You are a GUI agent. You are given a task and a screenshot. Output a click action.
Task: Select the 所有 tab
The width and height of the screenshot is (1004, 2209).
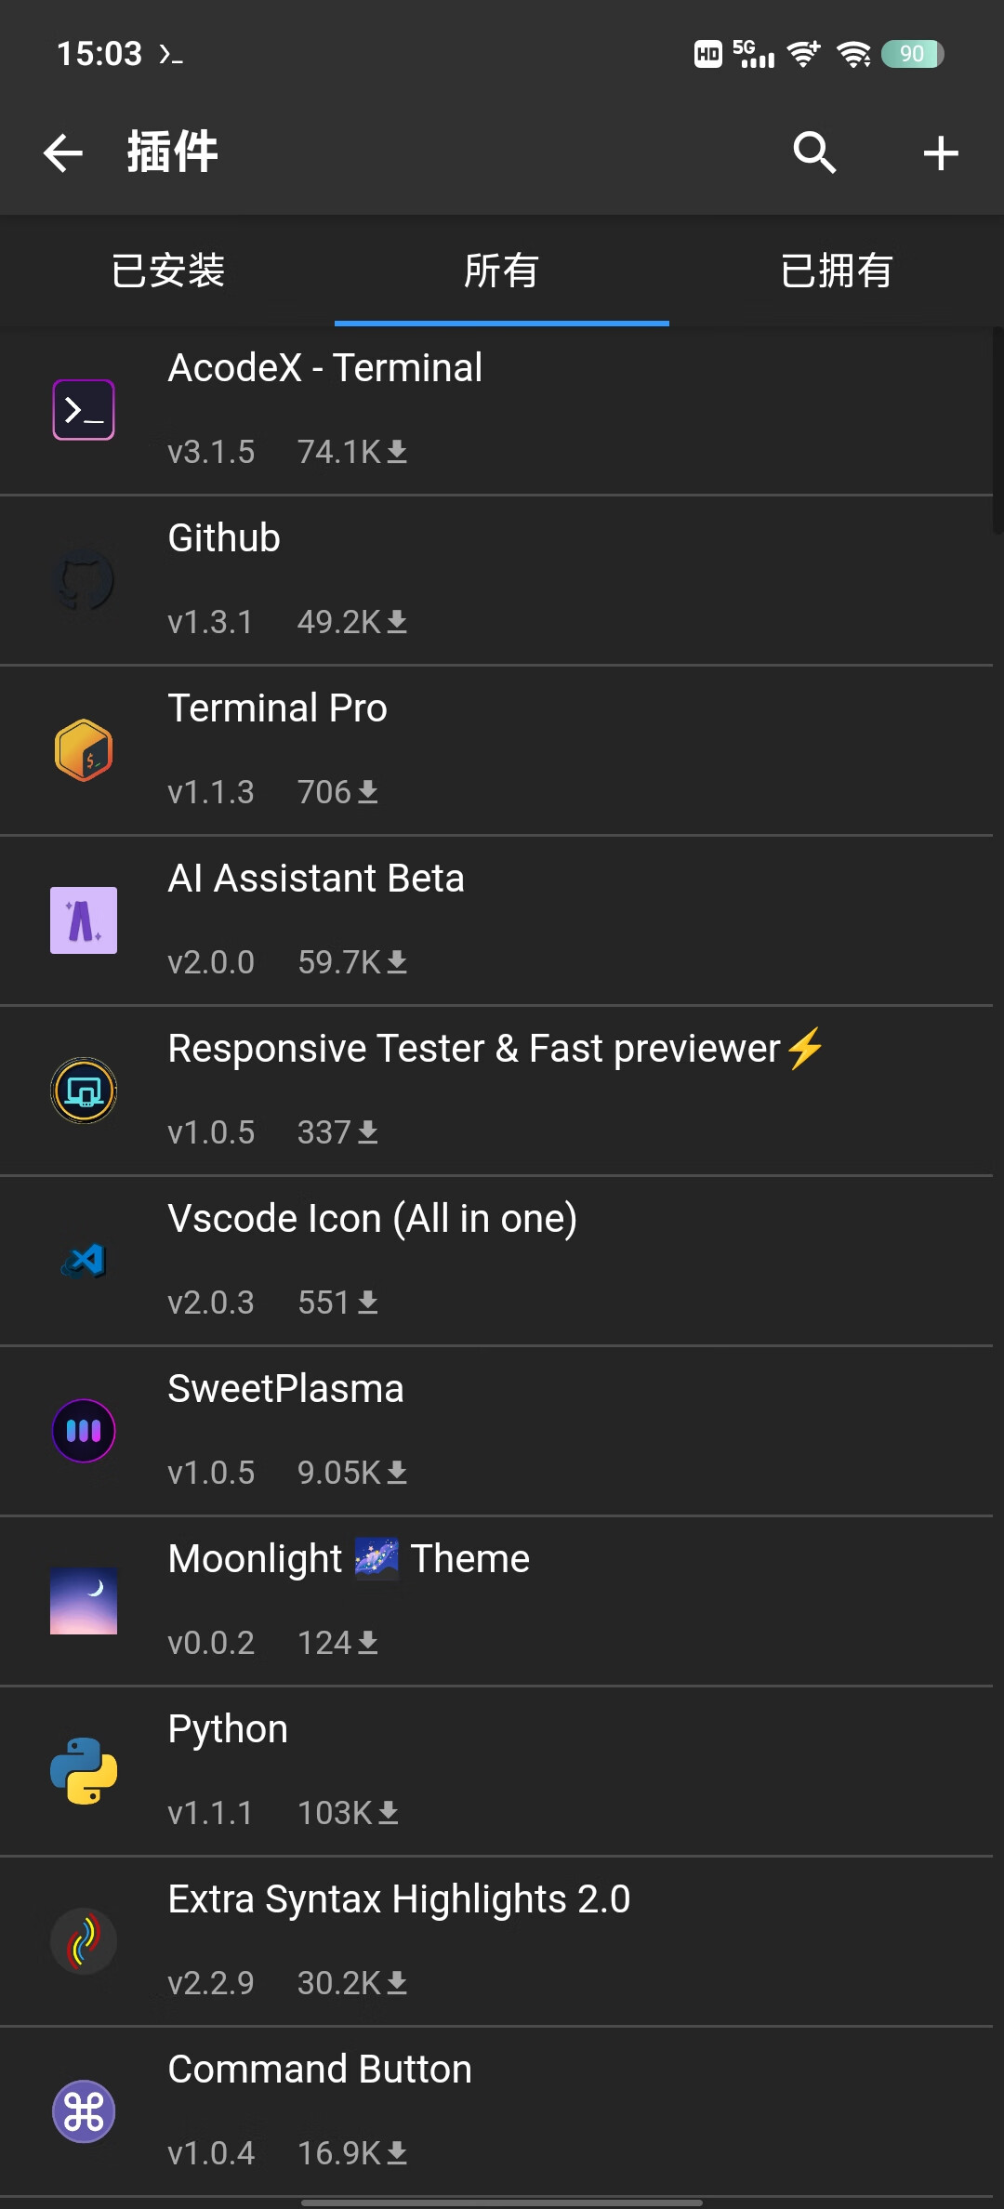tap(501, 271)
